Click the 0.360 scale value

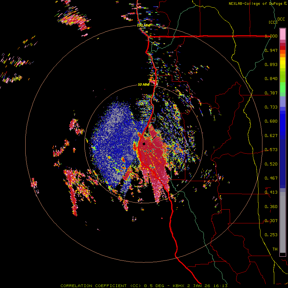[x=271, y=207]
